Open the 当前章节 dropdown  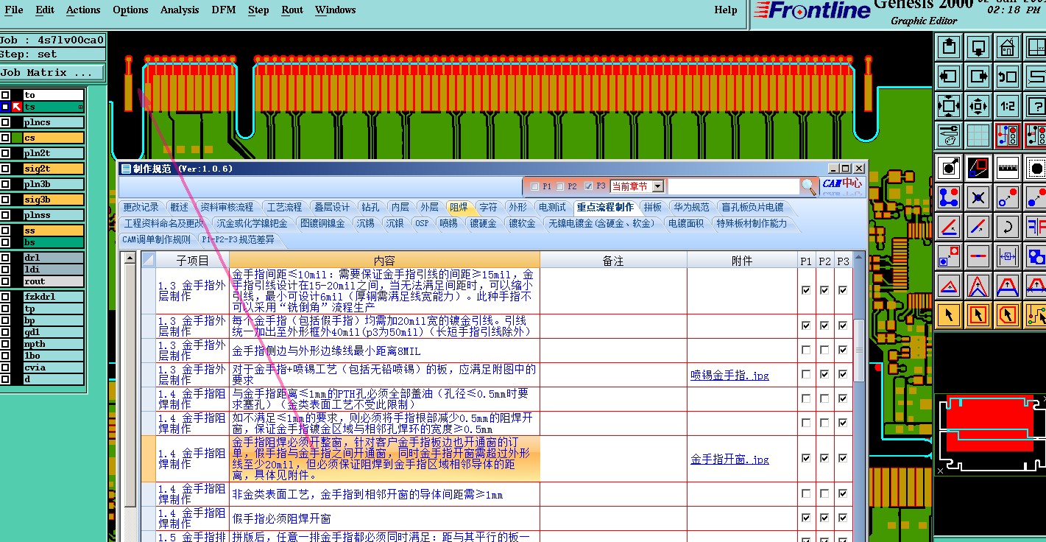658,186
